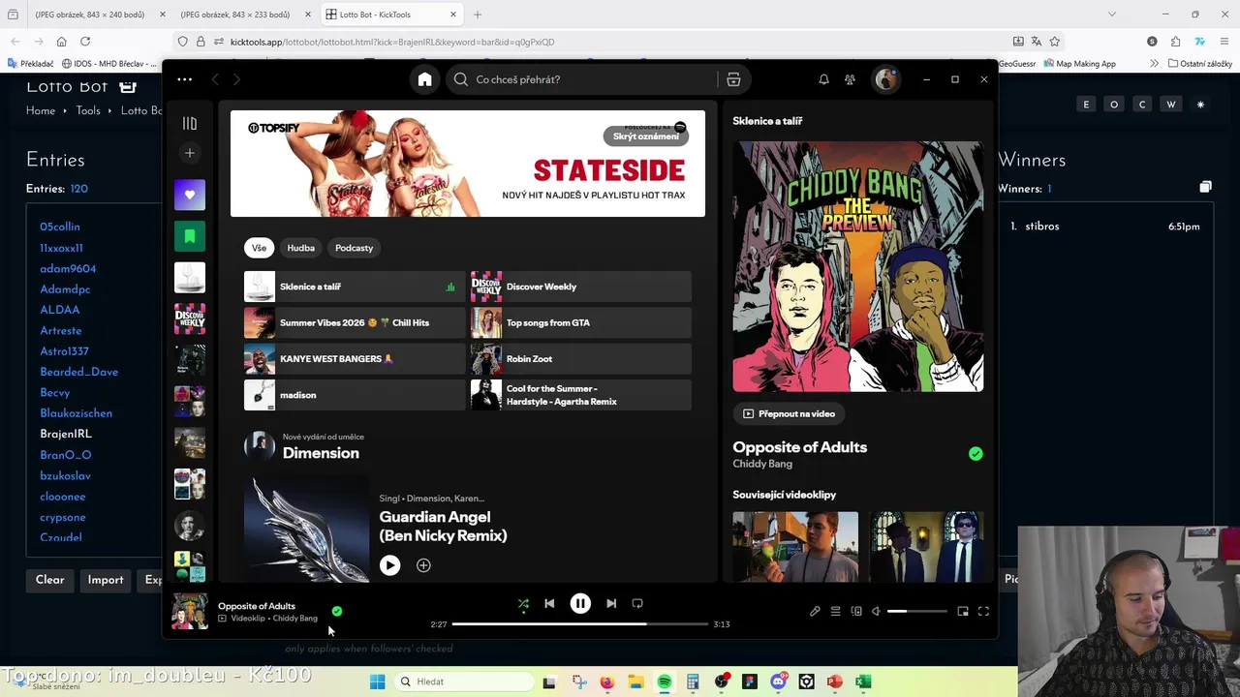The height and width of the screenshot is (697, 1240).
Task: Enter fullscreen player mode
Action: pyautogui.click(x=983, y=611)
